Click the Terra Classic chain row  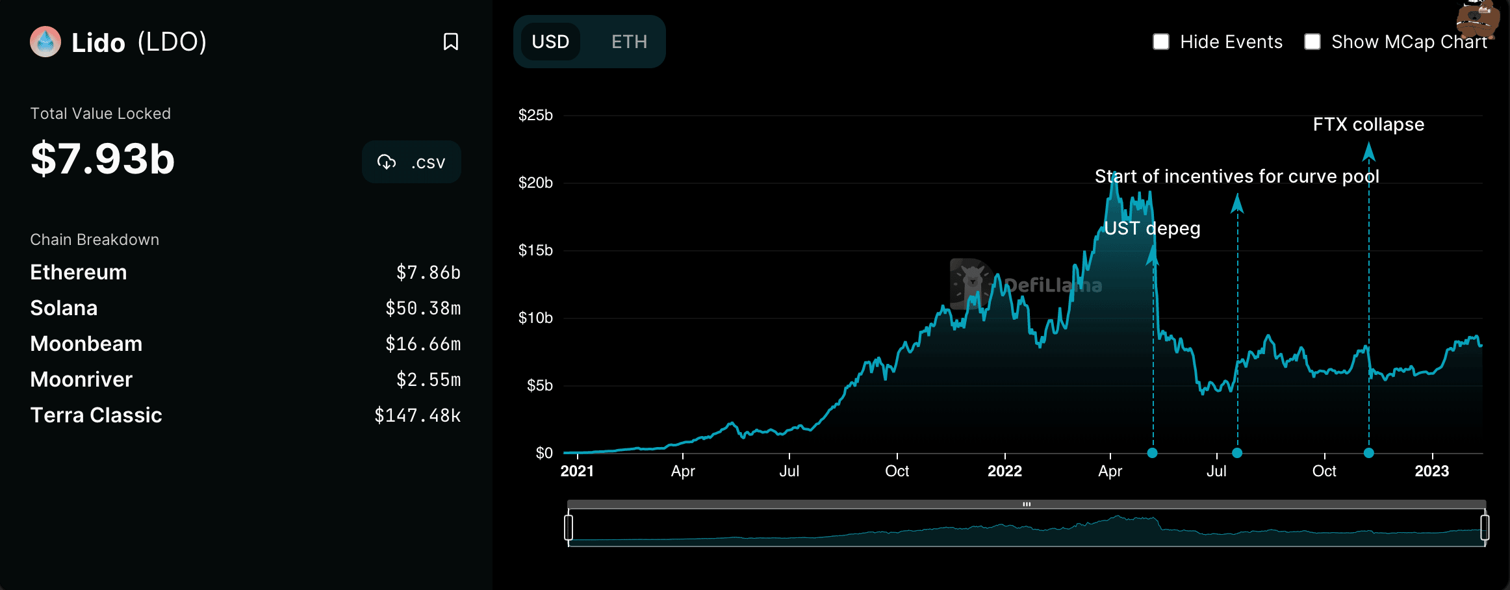click(246, 415)
